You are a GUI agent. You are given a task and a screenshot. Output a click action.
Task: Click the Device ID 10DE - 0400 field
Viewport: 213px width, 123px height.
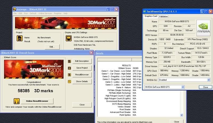165,39
